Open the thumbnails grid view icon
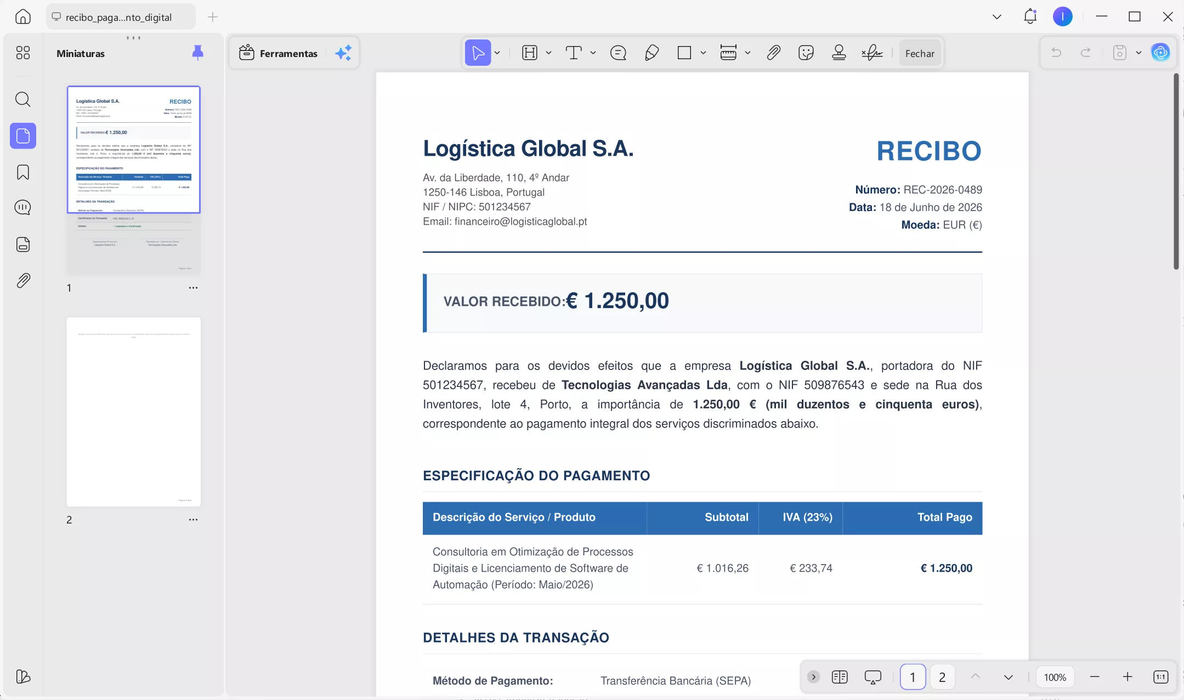Image resolution: width=1184 pixels, height=700 pixels. pyautogui.click(x=23, y=53)
